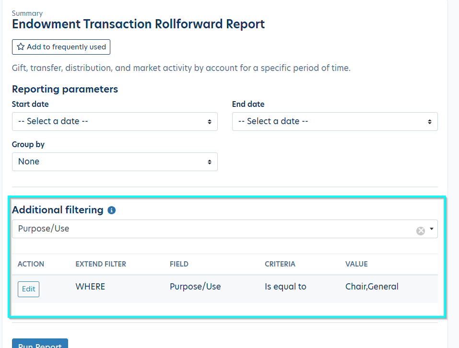Click the ACTION column header
This screenshot has height=348, width=459.
click(31, 264)
